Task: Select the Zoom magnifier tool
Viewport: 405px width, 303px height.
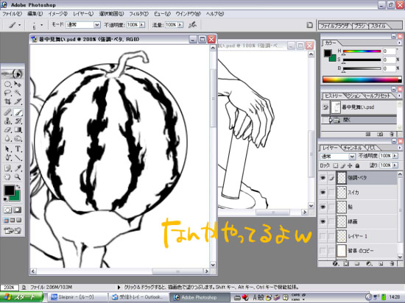Action: [18, 177]
